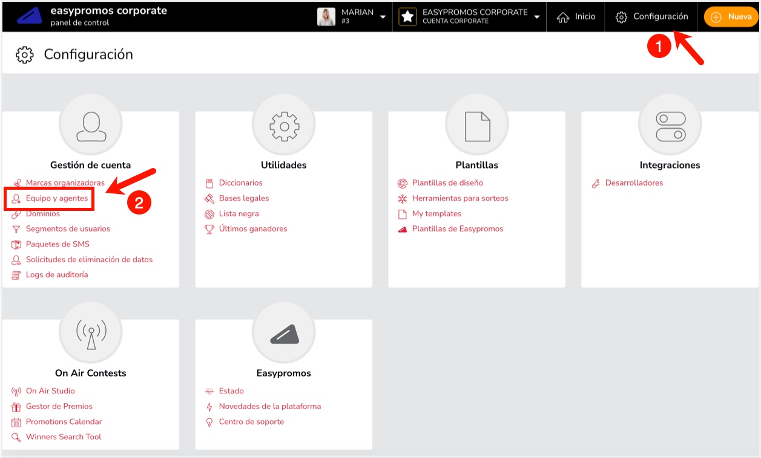761x458 pixels.
Task: Open Novedades de la plataforma link
Action: (x=270, y=406)
